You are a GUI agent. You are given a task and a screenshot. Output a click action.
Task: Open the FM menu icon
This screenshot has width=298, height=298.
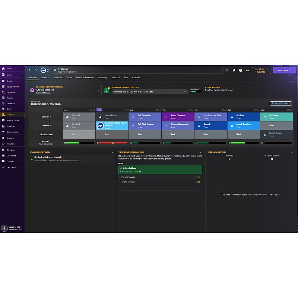pyautogui.click(x=247, y=70)
